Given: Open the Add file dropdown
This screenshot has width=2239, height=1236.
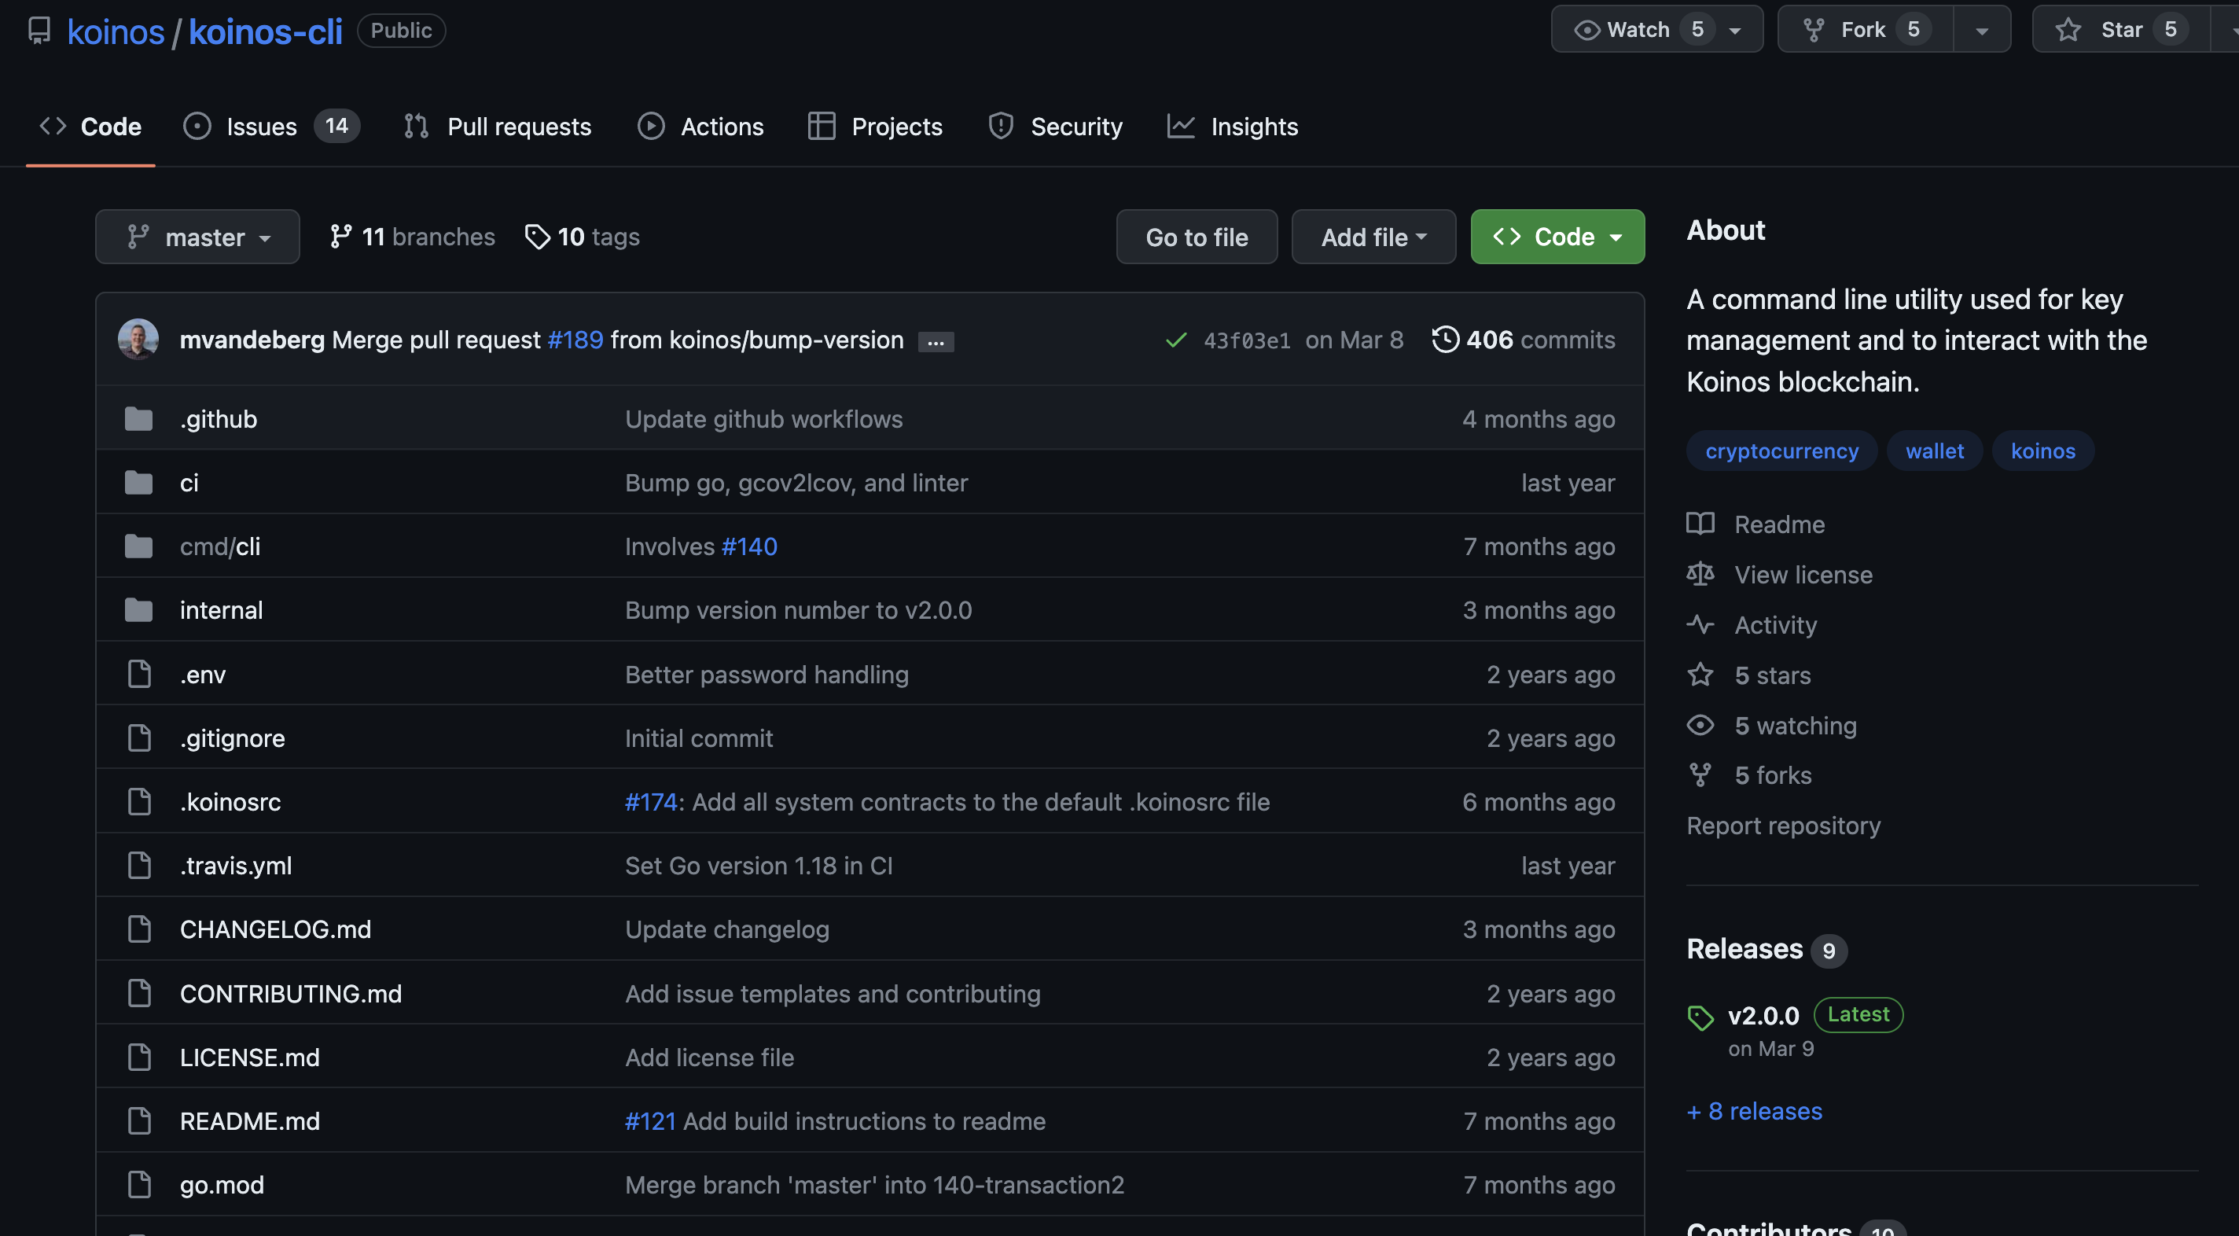Looking at the screenshot, I should 1373,237.
